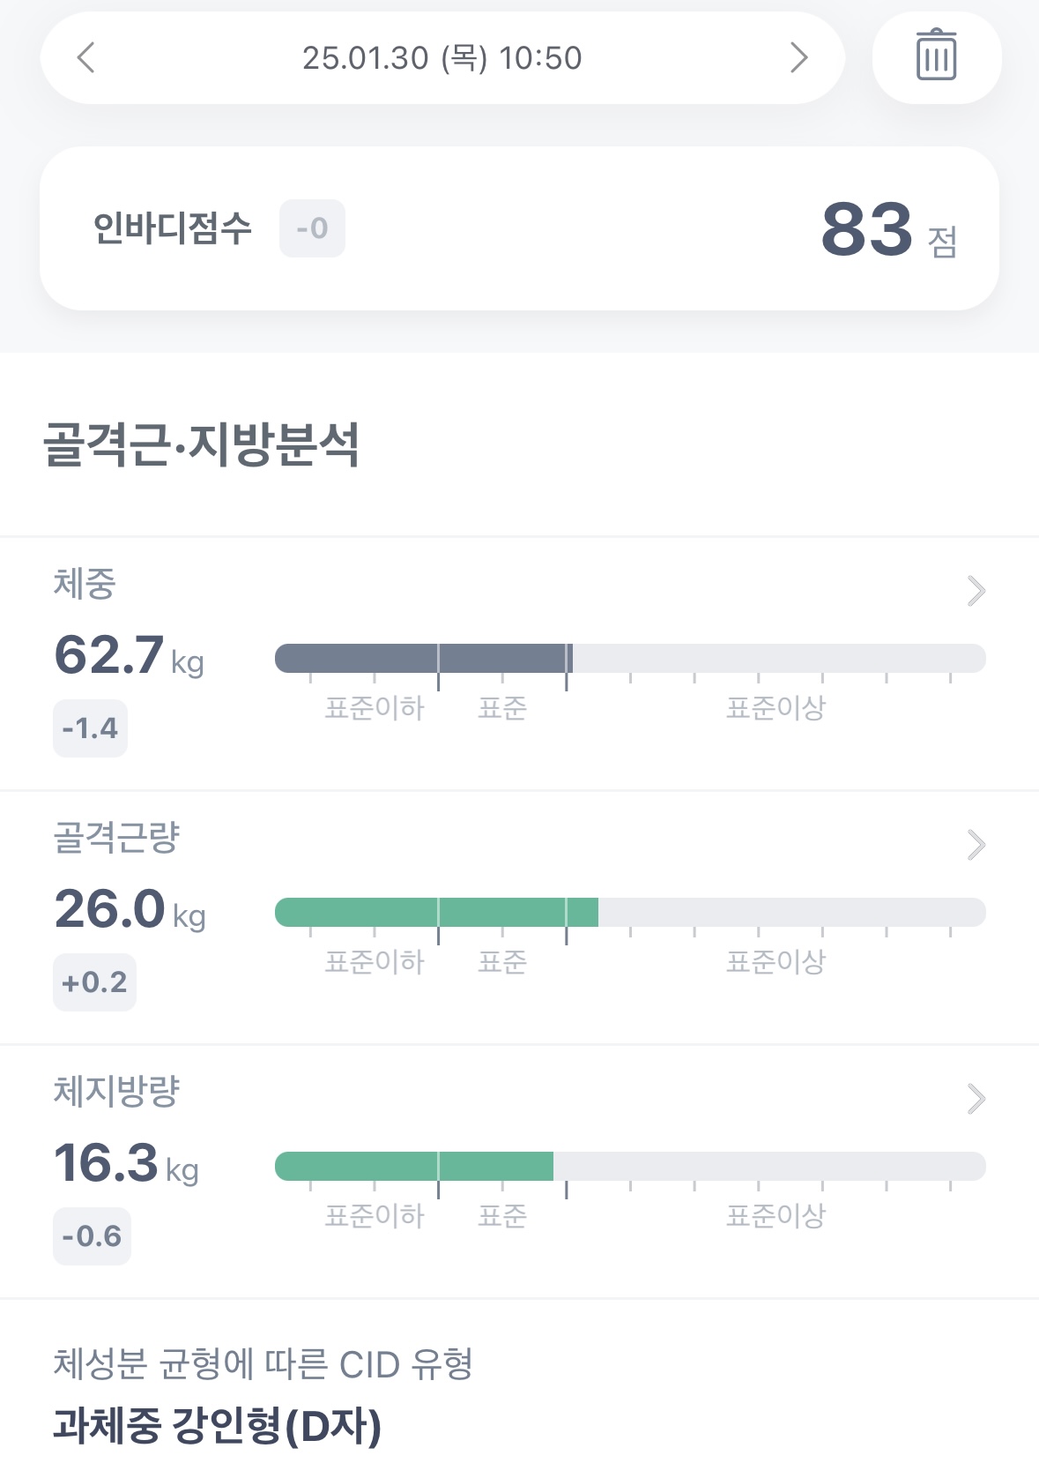Tap the 인바디점수 -0 change badge
The height and width of the screenshot is (1463, 1039).
tap(312, 228)
